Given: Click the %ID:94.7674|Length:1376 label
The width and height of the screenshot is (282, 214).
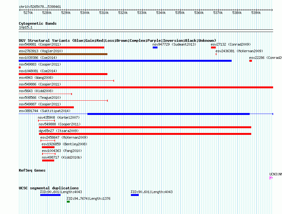Looking at the screenshot, I should click(88, 198).
